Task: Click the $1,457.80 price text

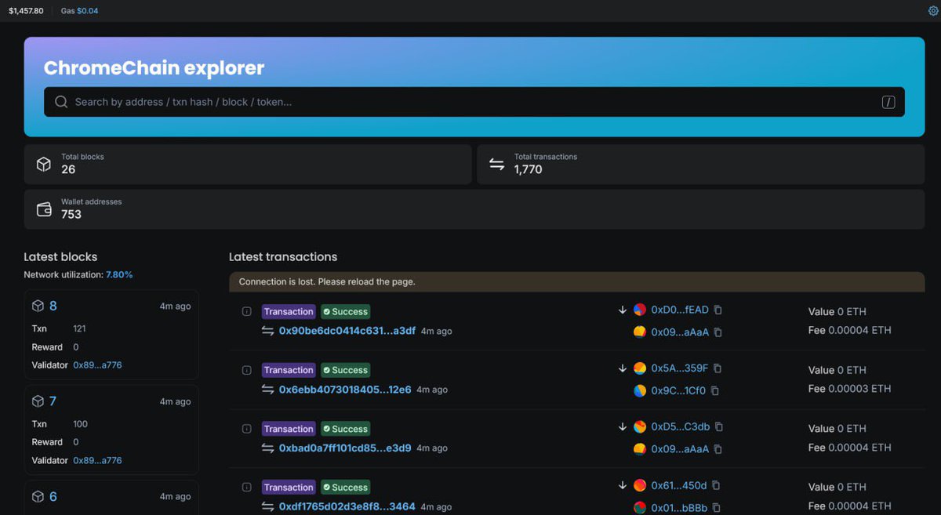Action: coord(26,11)
